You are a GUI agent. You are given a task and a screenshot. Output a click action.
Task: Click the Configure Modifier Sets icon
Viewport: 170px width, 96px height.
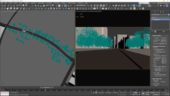click(164, 31)
